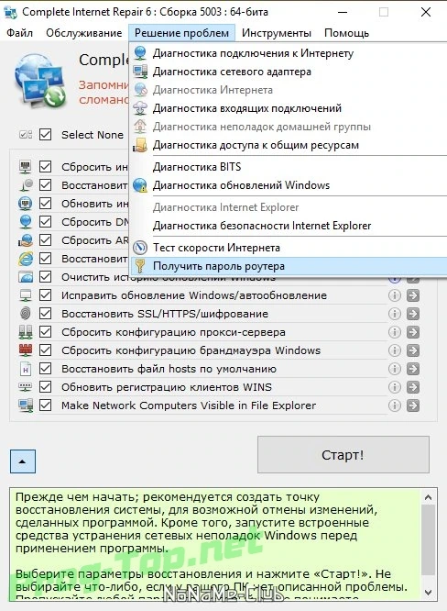Image resolution: width=447 pixels, height=611 pixels.
Task: Uncheck Восстановить файл hosts по умолчанию checkbox
Action: [46, 369]
